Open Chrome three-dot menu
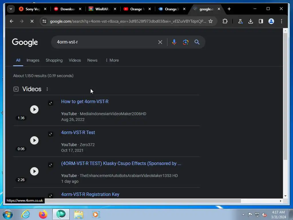293x220 pixels. [282, 21]
